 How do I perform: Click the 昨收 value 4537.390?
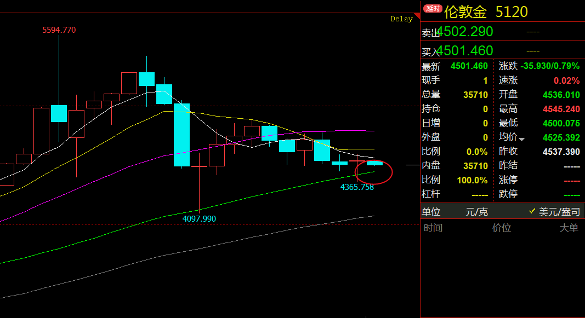tap(561, 152)
